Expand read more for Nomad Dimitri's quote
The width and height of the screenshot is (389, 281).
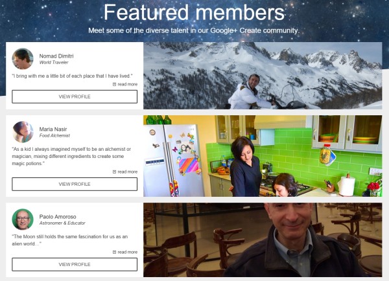[127, 84]
